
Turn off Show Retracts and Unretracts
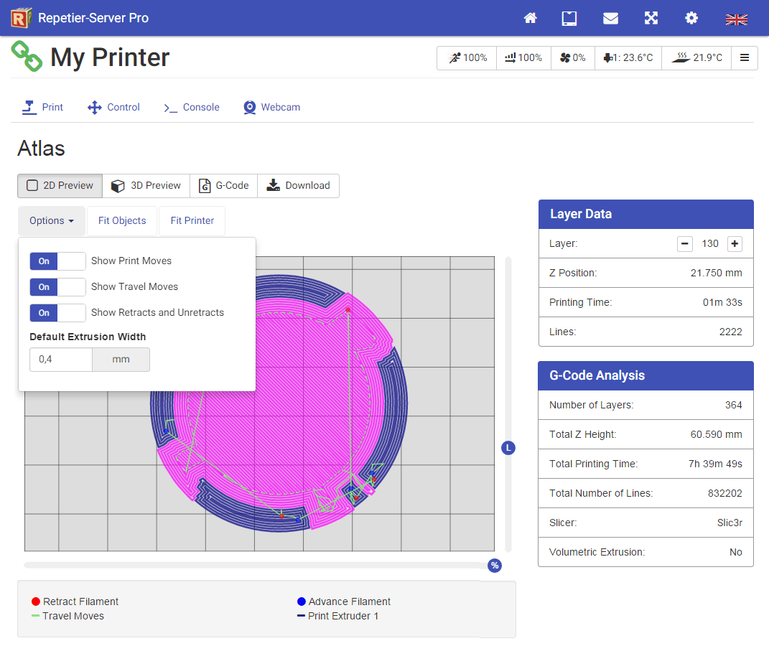57,313
